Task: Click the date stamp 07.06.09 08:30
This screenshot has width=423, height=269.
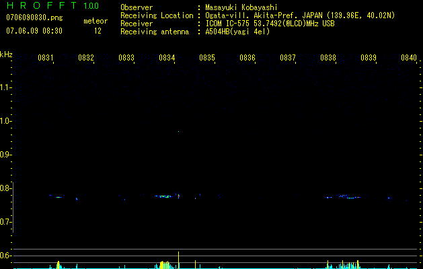Action: coord(34,31)
